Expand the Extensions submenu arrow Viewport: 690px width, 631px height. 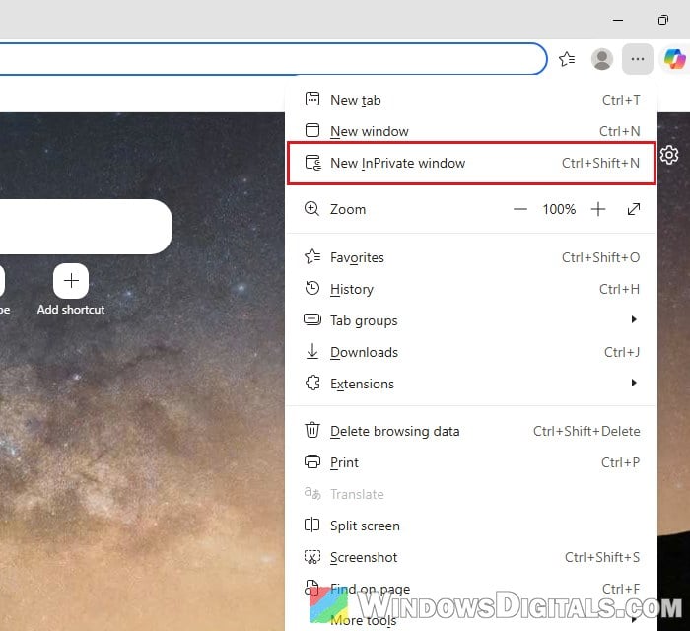[x=634, y=383]
